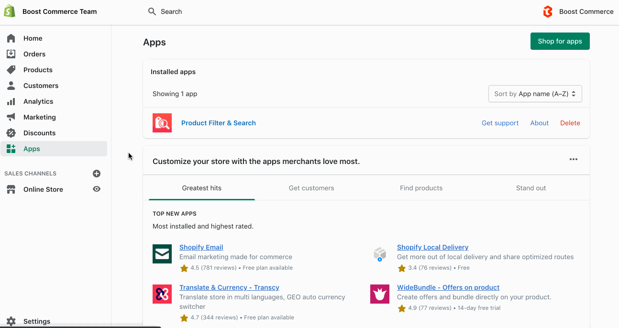
Task: Click the Marketing megaphone icon
Action: pyautogui.click(x=11, y=117)
